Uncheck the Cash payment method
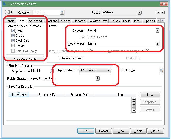 pyautogui.click(x=13, y=31)
